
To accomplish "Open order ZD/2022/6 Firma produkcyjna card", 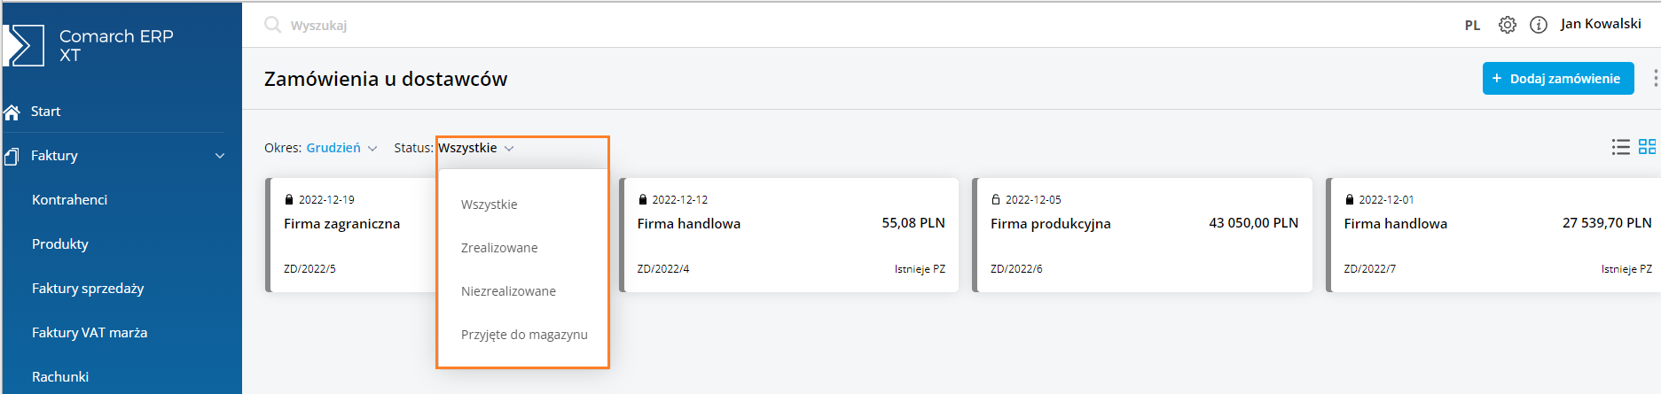I will point(1142,235).
